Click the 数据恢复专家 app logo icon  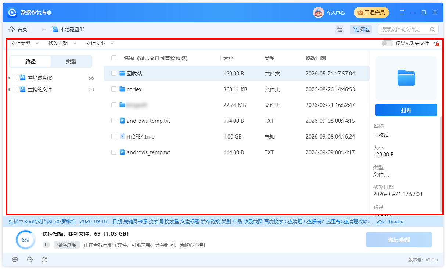tap(12, 12)
